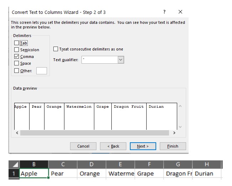Enable the Tab delimiter checkbox

(x=17, y=43)
